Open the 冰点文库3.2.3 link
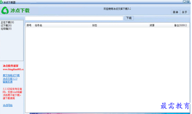The height and width of the screenshot is (114, 192). (x=10, y=79)
